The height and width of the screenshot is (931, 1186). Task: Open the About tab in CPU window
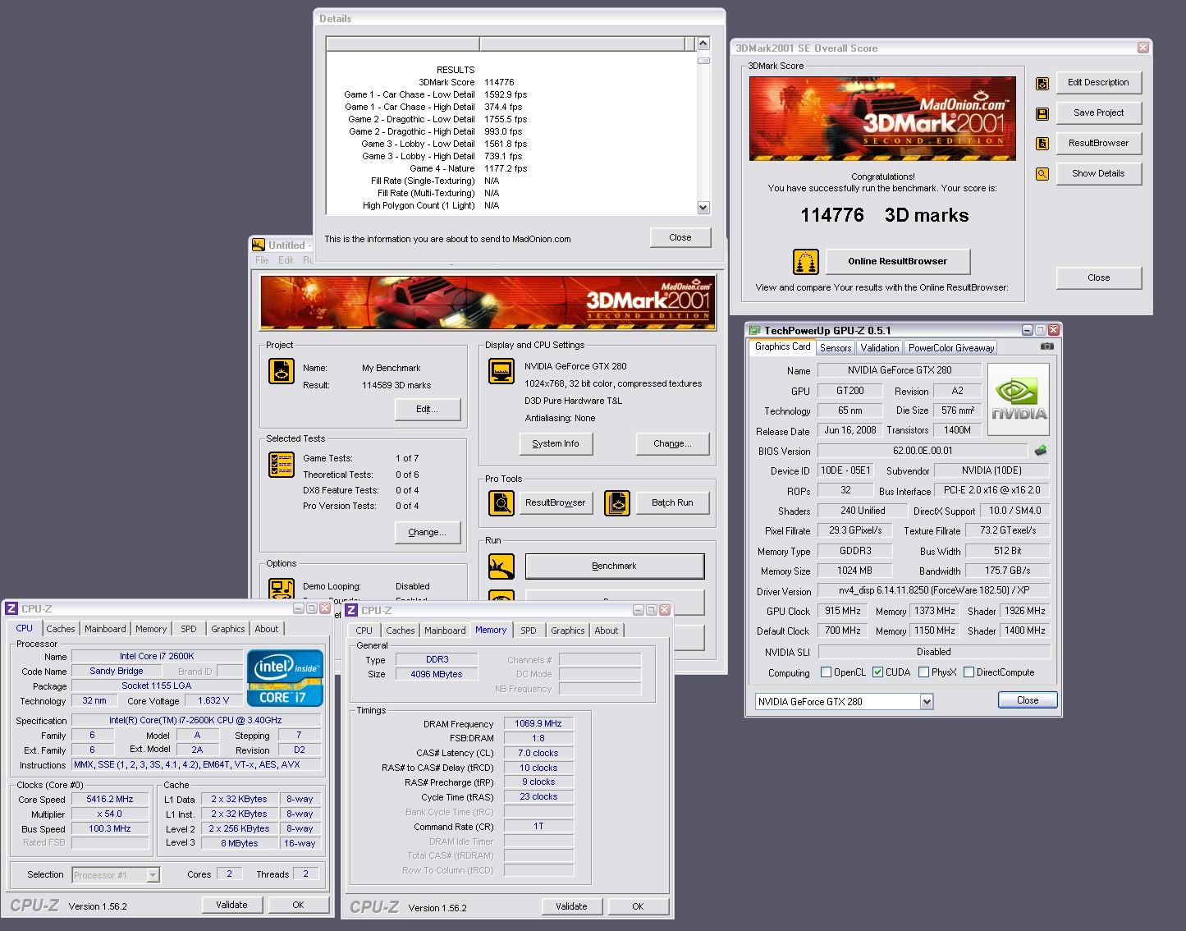pyautogui.click(x=266, y=629)
